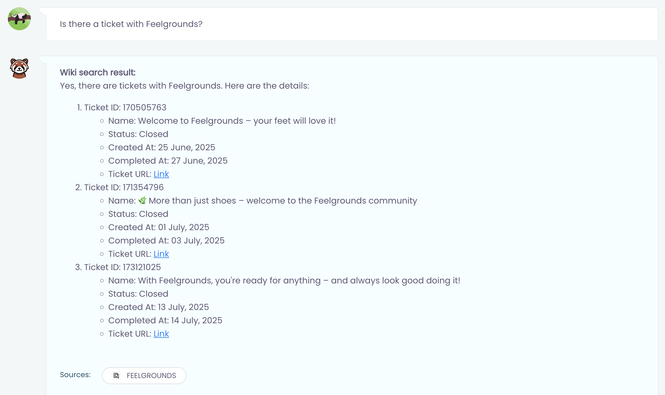Click "Status: Closed" under ticket 171354796
Viewport: 665px width, 395px height.
point(138,214)
